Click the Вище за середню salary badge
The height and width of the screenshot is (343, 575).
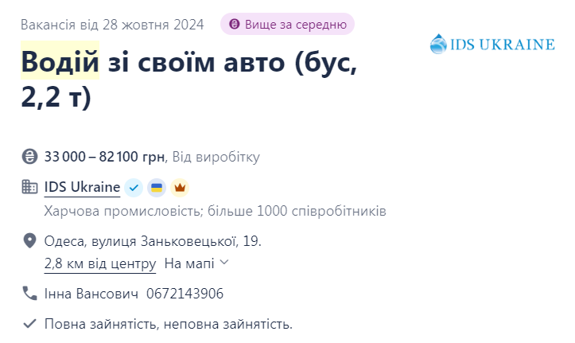click(x=288, y=24)
